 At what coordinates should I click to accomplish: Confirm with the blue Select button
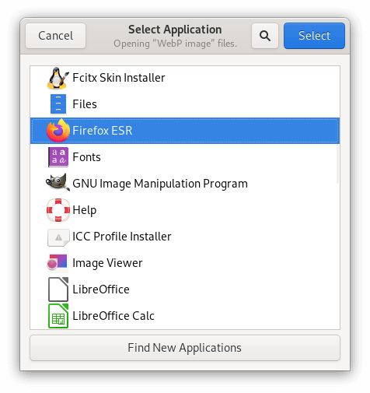[314, 36]
